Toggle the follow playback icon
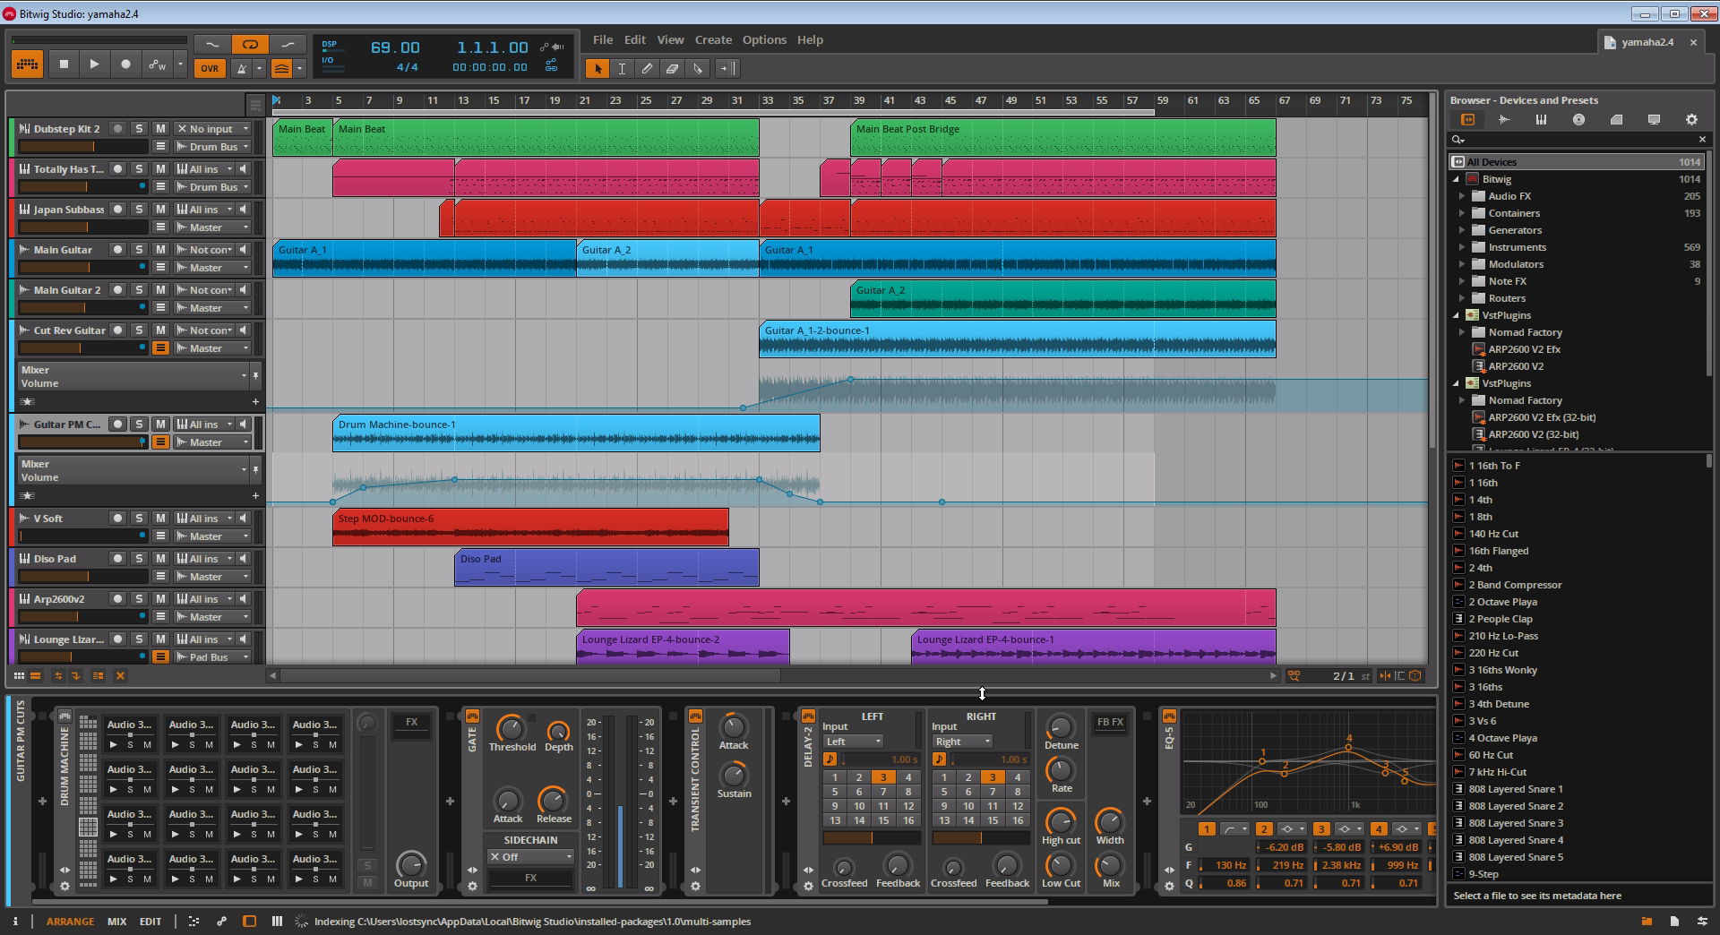The image size is (1720, 935). (727, 68)
